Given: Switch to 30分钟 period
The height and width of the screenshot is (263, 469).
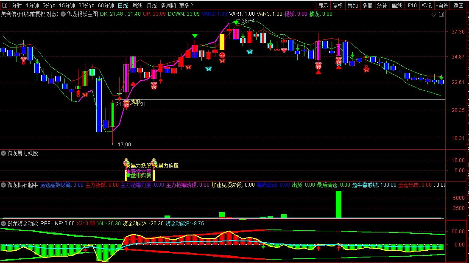Looking at the screenshot, I should point(87,6).
